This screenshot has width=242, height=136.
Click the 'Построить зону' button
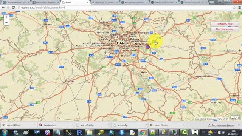[x=225, y=29]
